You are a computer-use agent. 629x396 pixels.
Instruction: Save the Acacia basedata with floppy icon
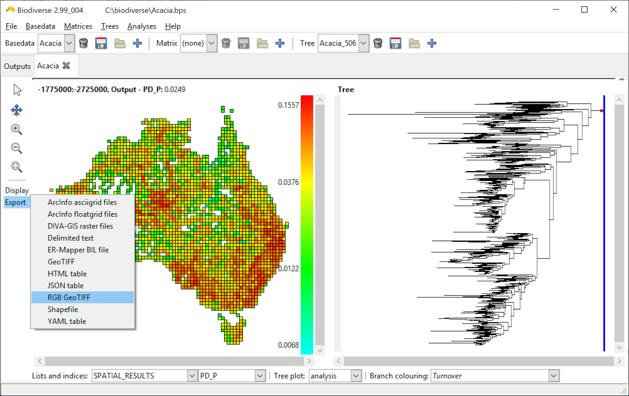(101, 43)
